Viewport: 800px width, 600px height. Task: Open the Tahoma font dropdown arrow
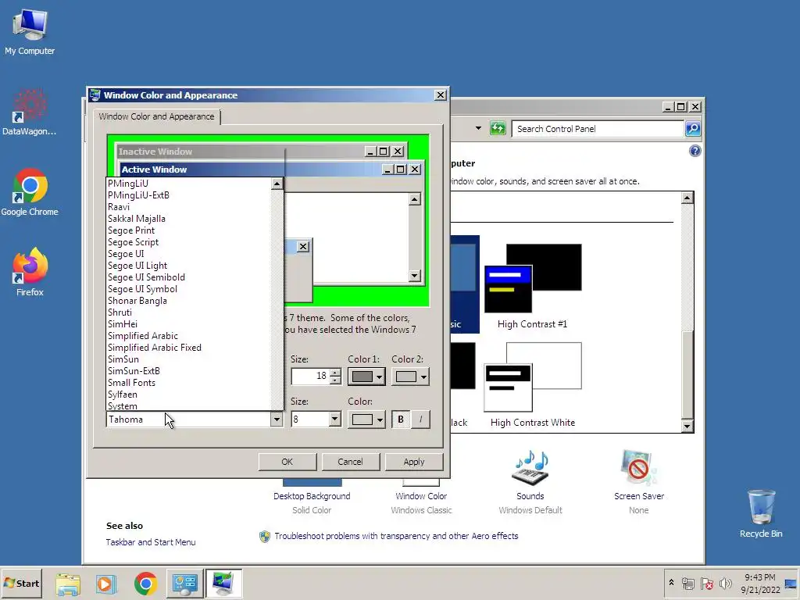[277, 420]
